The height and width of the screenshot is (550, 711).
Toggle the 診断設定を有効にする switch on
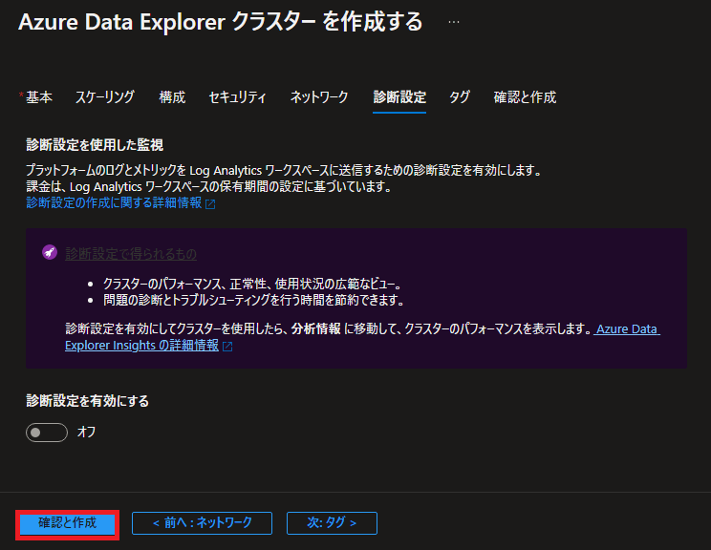coord(47,433)
